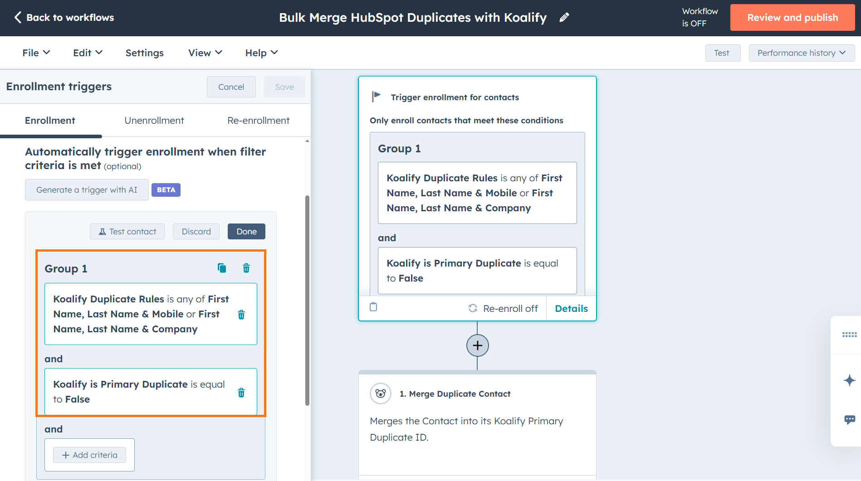Delete Group 1 via its trash icon
The width and height of the screenshot is (861, 481).
(x=246, y=268)
